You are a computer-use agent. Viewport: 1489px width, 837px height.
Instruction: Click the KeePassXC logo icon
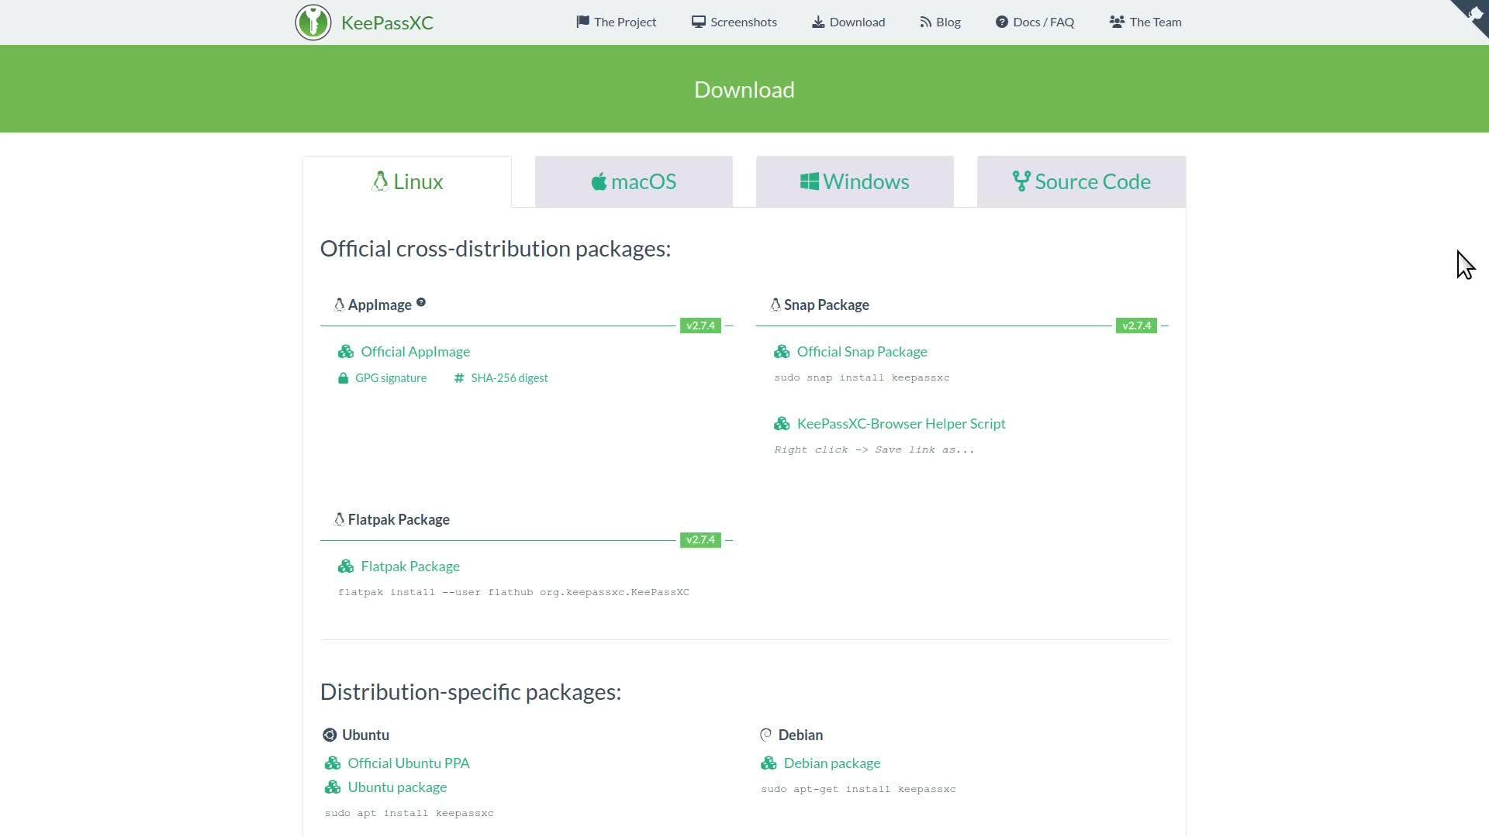[x=313, y=22]
